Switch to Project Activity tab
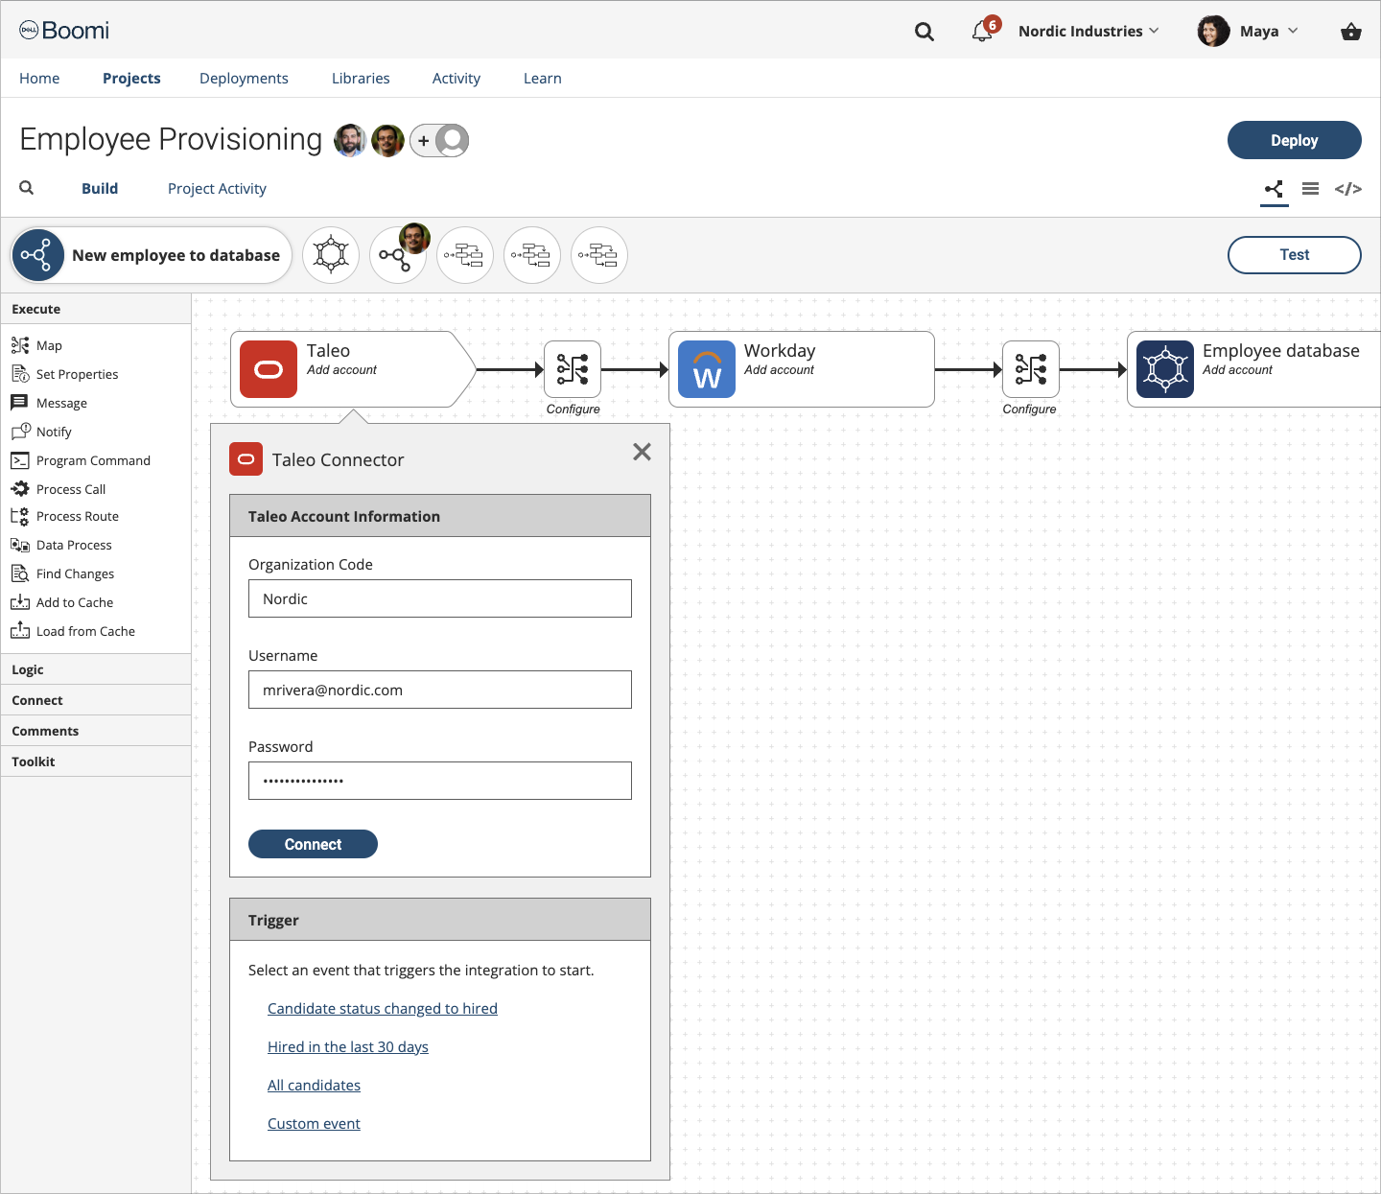The width and height of the screenshot is (1381, 1194). 217,189
